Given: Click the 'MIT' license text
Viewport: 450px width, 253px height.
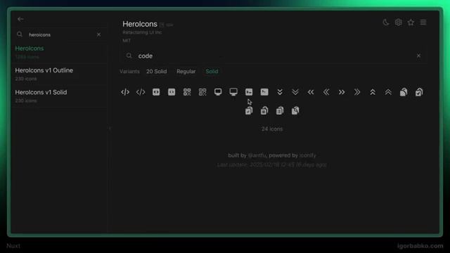Looking at the screenshot, I should click(127, 41).
